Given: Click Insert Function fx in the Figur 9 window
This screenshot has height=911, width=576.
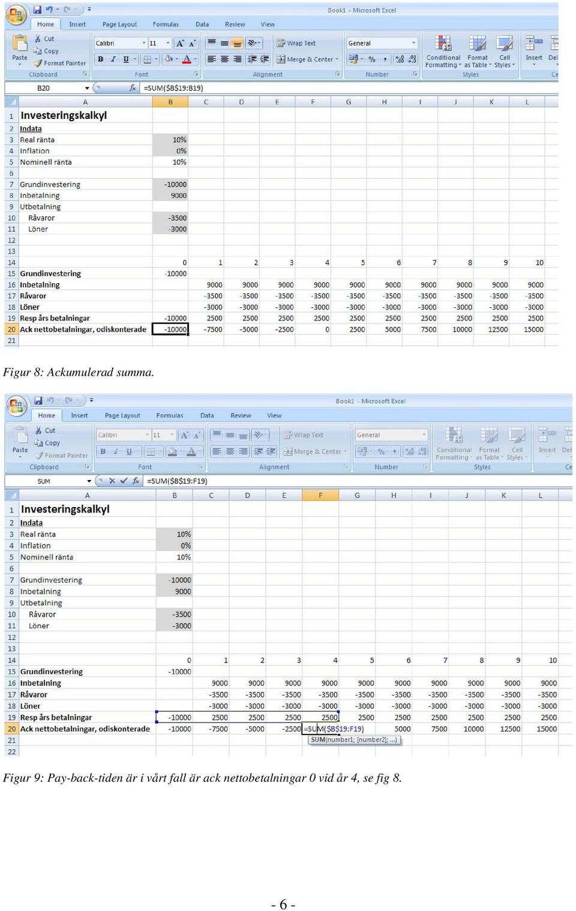Looking at the screenshot, I should point(136,481).
